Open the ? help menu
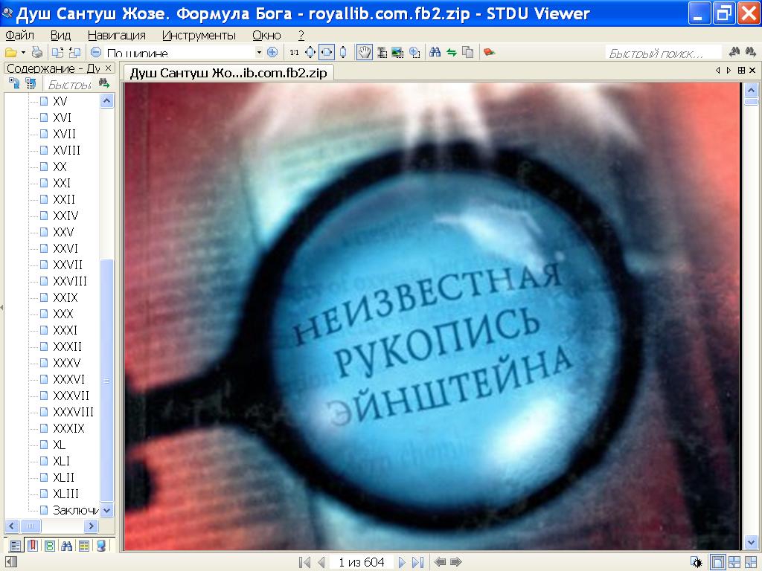This screenshot has height=571, width=762. click(301, 36)
